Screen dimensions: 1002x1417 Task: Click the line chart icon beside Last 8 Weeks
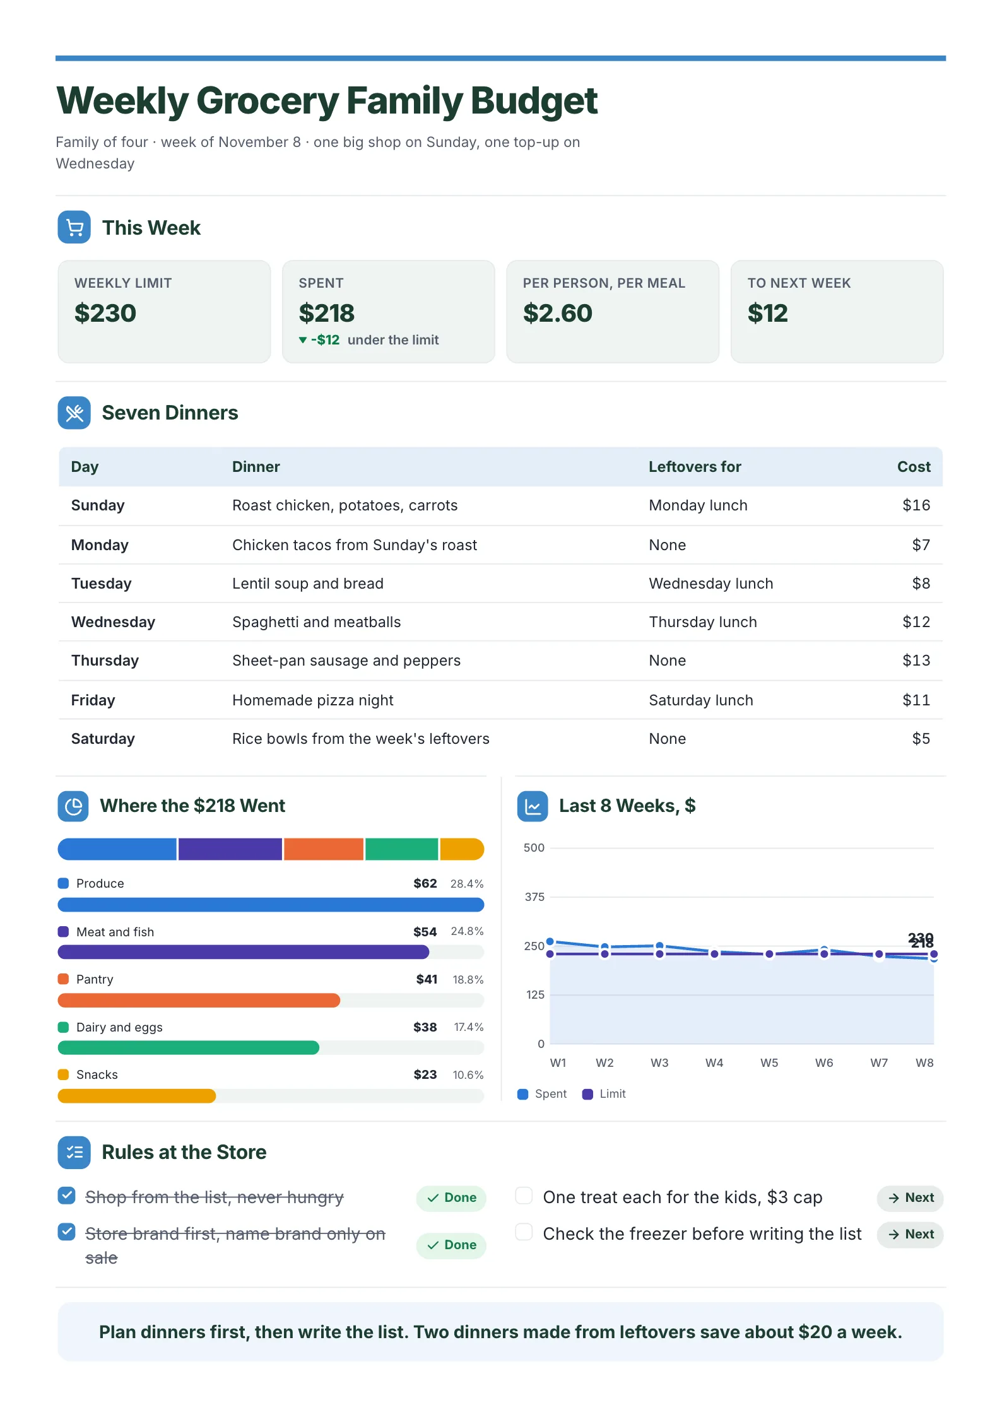533,806
